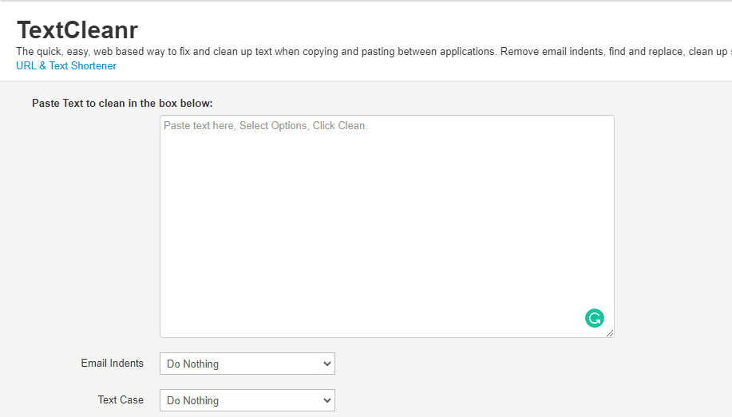Viewport: 732px width, 417px height.
Task: Click the TextCleanr page title
Action: 77,30
